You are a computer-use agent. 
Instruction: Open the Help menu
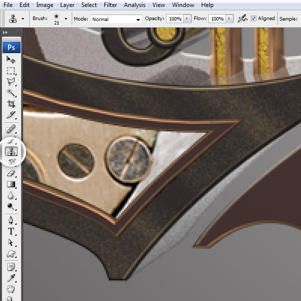(207, 5)
